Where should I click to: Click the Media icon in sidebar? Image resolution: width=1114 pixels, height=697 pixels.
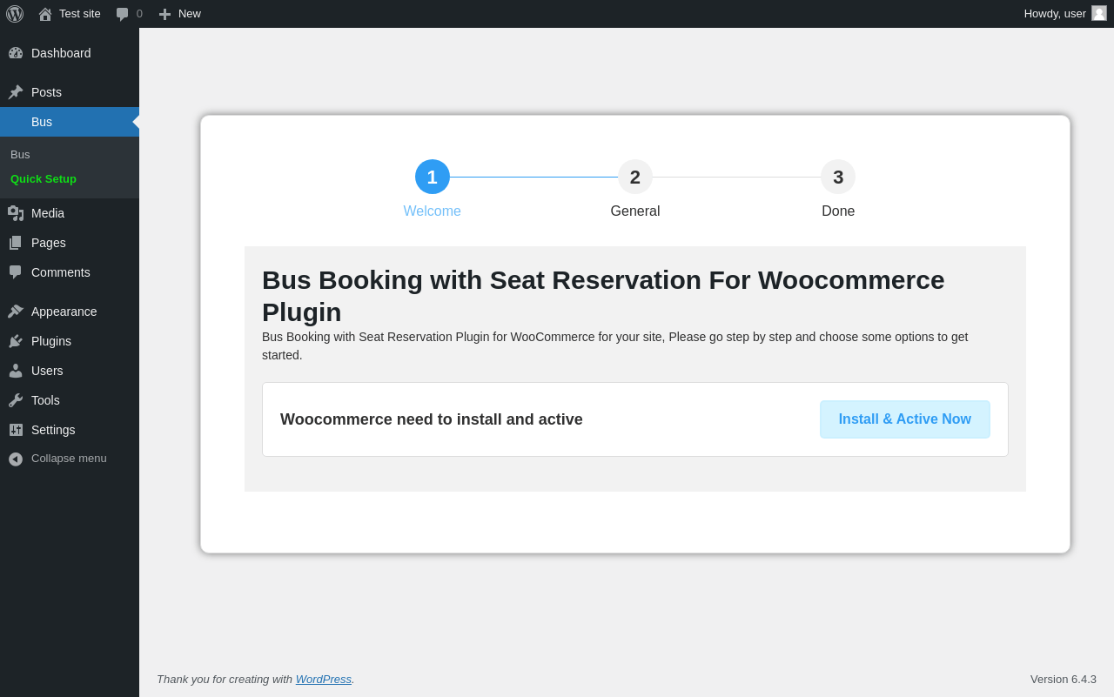point(16,213)
